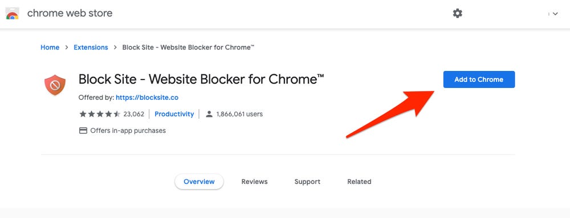Click the Block Site shield icon
The width and height of the screenshot is (570, 218).
point(55,85)
